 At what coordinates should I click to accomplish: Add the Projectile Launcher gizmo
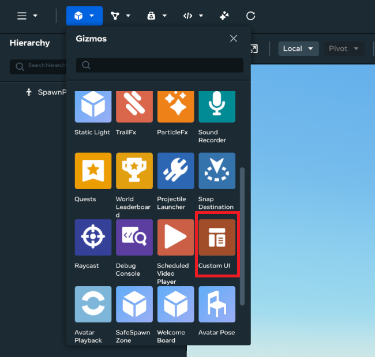175,171
